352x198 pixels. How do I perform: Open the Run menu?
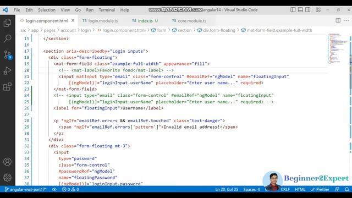(x=90, y=10)
